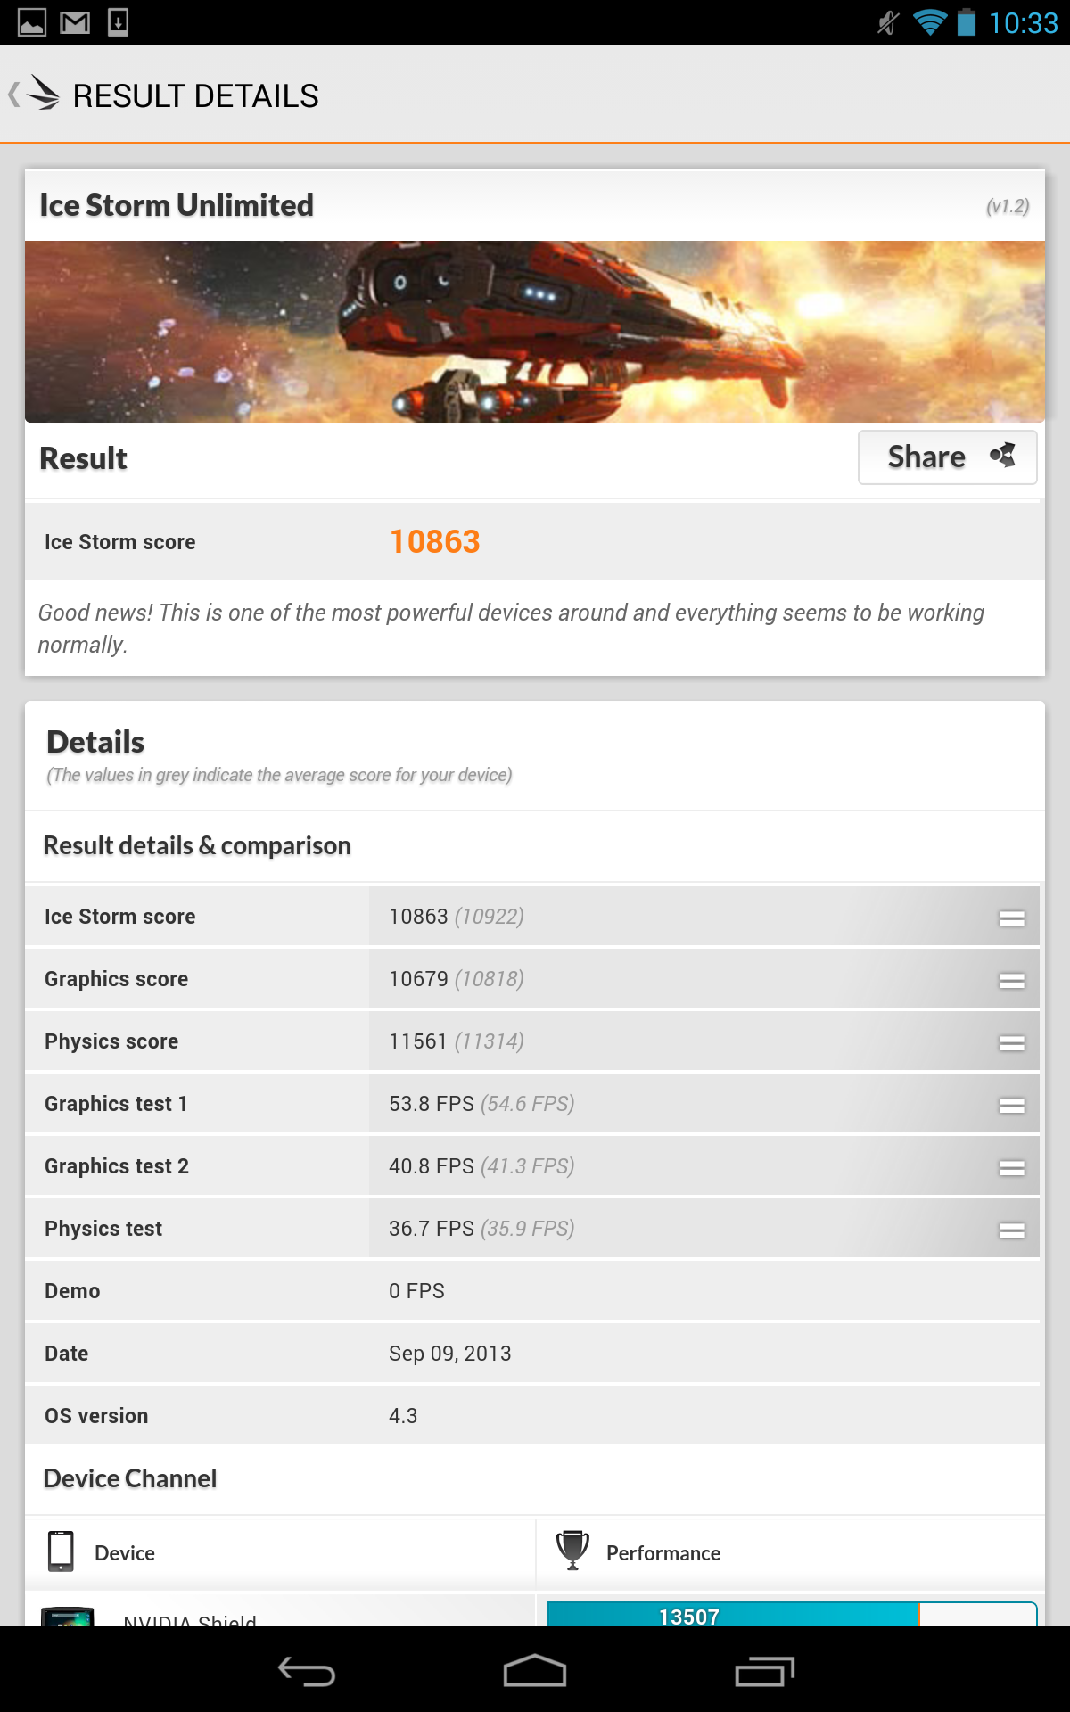Click the Share button
This screenshot has width=1070, height=1712.
pyautogui.click(x=947, y=457)
